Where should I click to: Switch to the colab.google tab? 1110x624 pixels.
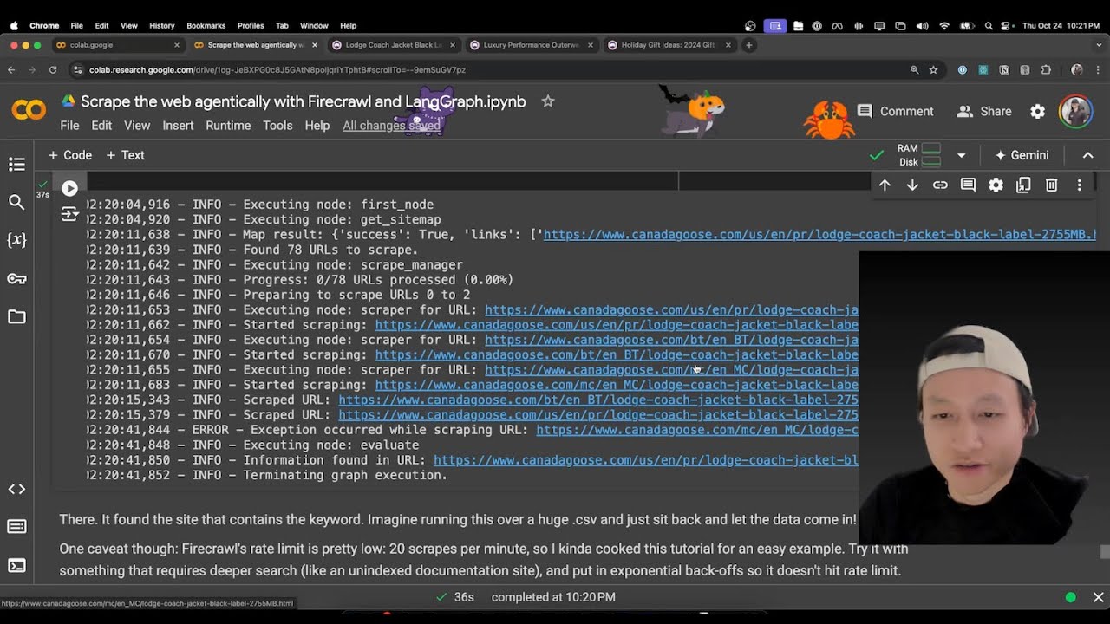118,45
